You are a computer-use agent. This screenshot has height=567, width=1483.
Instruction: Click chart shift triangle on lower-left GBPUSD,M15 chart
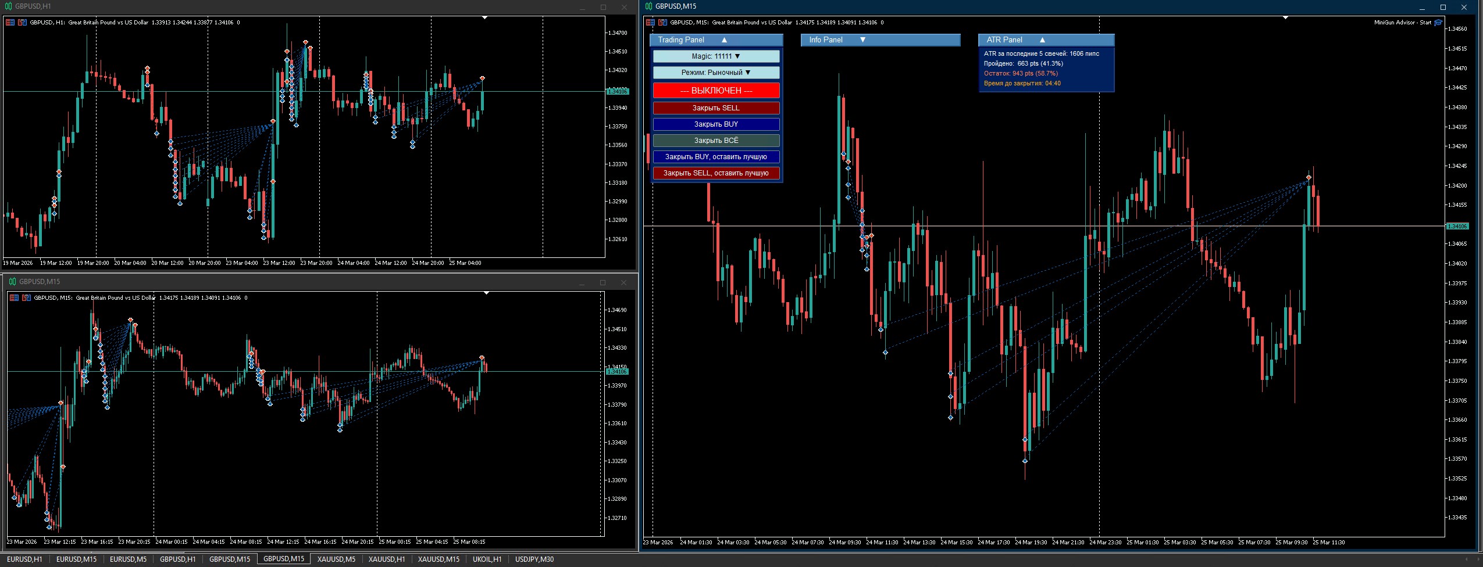point(487,293)
